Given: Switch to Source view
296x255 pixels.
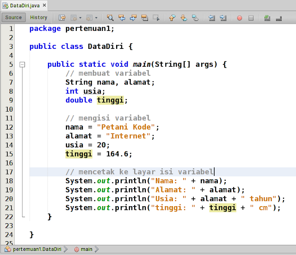Looking at the screenshot, I should 13,18.
